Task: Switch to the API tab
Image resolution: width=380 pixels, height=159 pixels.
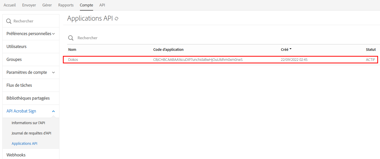Action: point(102,5)
